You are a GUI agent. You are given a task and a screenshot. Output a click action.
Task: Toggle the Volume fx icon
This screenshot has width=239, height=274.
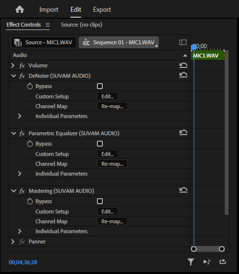coord(22,66)
